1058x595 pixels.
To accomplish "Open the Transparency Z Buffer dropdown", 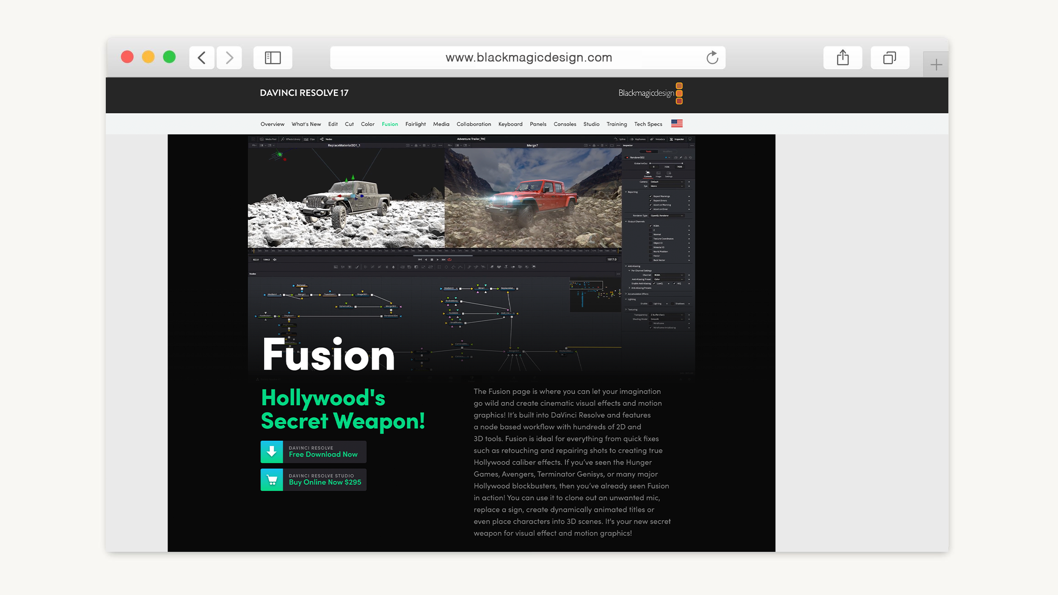I will [x=667, y=315].
